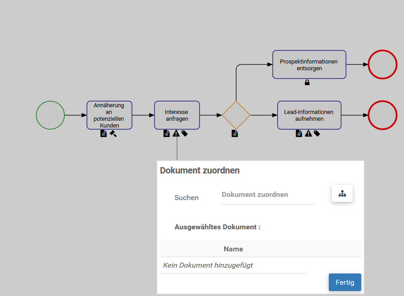404x296 pixels.
Task: Select the Prospektinformationen entsorgen task
Action: point(309,65)
